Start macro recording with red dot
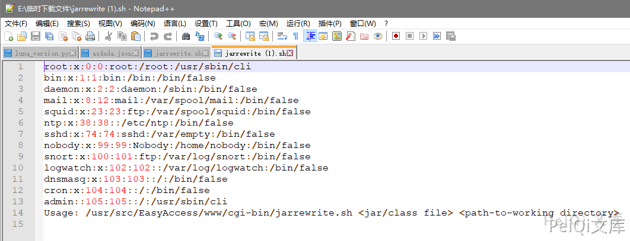 pos(396,36)
